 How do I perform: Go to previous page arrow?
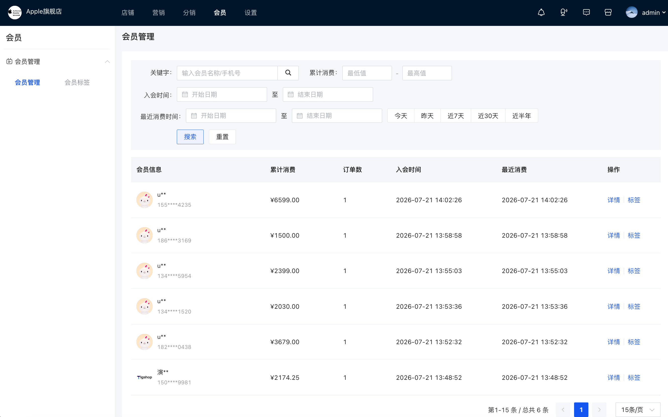pos(563,409)
